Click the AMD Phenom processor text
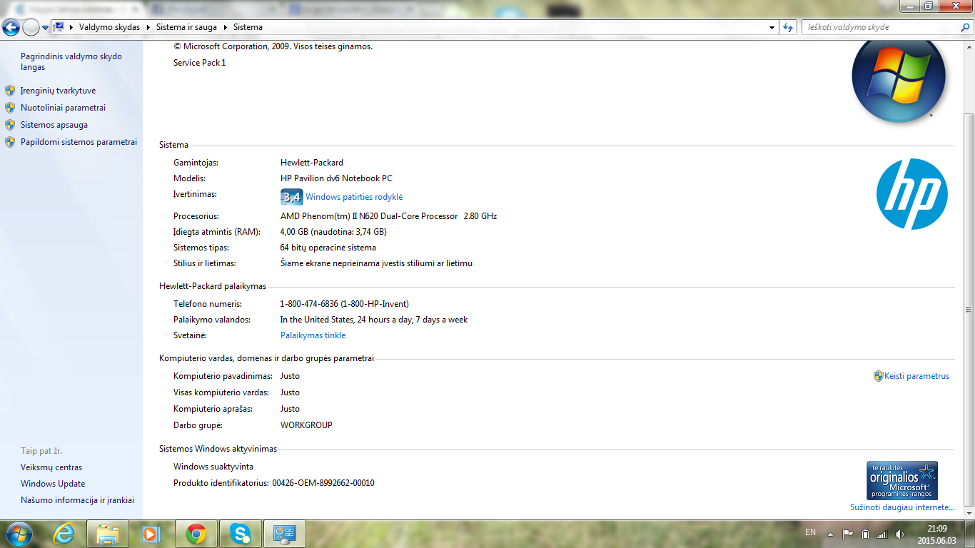The height and width of the screenshot is (548, 975). coord(388,216)
